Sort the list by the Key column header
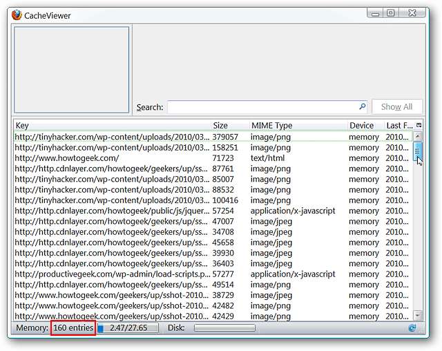This screenshot has height=351, width=442. coord(112,125)
